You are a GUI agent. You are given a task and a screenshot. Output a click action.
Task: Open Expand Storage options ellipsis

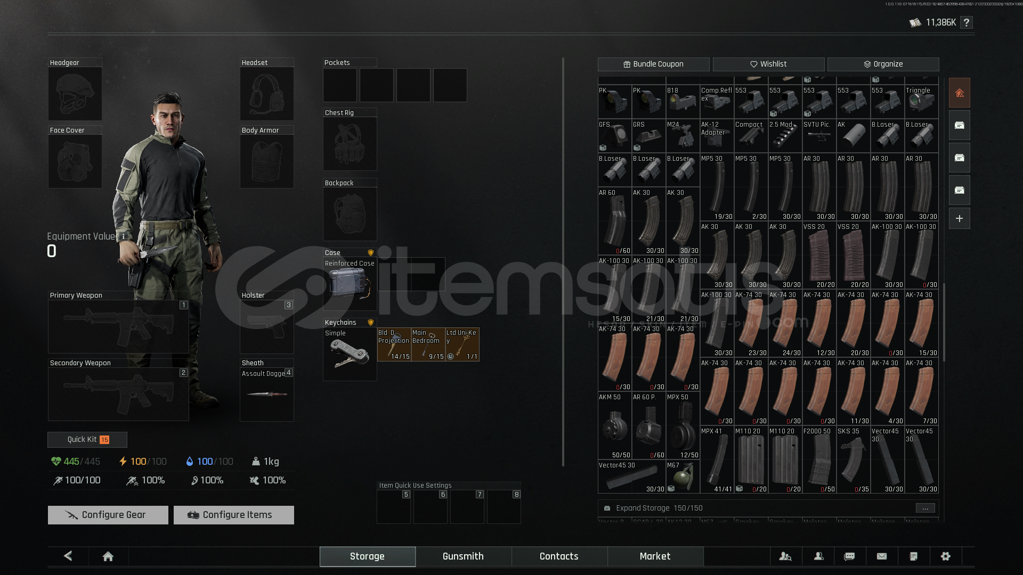click(925, 508)
